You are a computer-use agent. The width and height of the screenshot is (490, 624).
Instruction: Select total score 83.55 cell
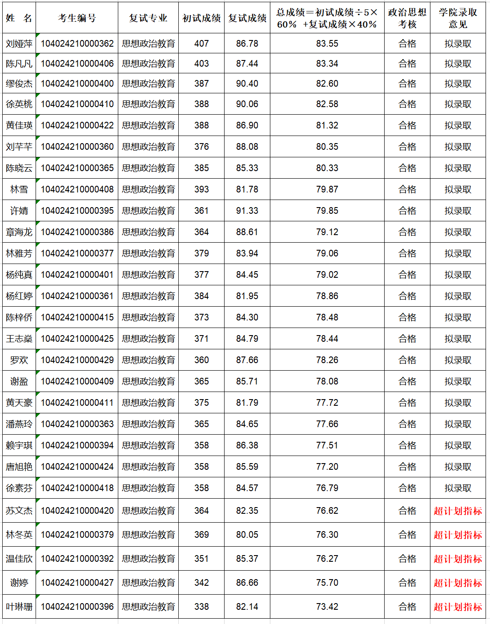pyautogui.click(x=327, y=44)
